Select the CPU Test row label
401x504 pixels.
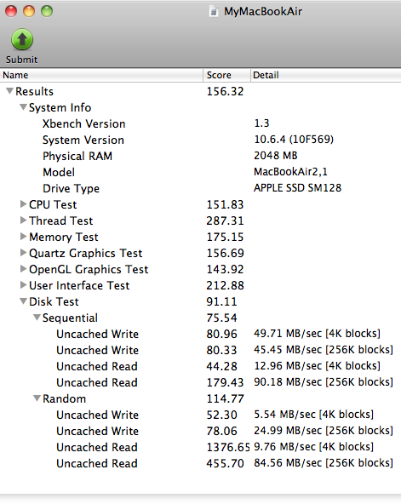53,204
